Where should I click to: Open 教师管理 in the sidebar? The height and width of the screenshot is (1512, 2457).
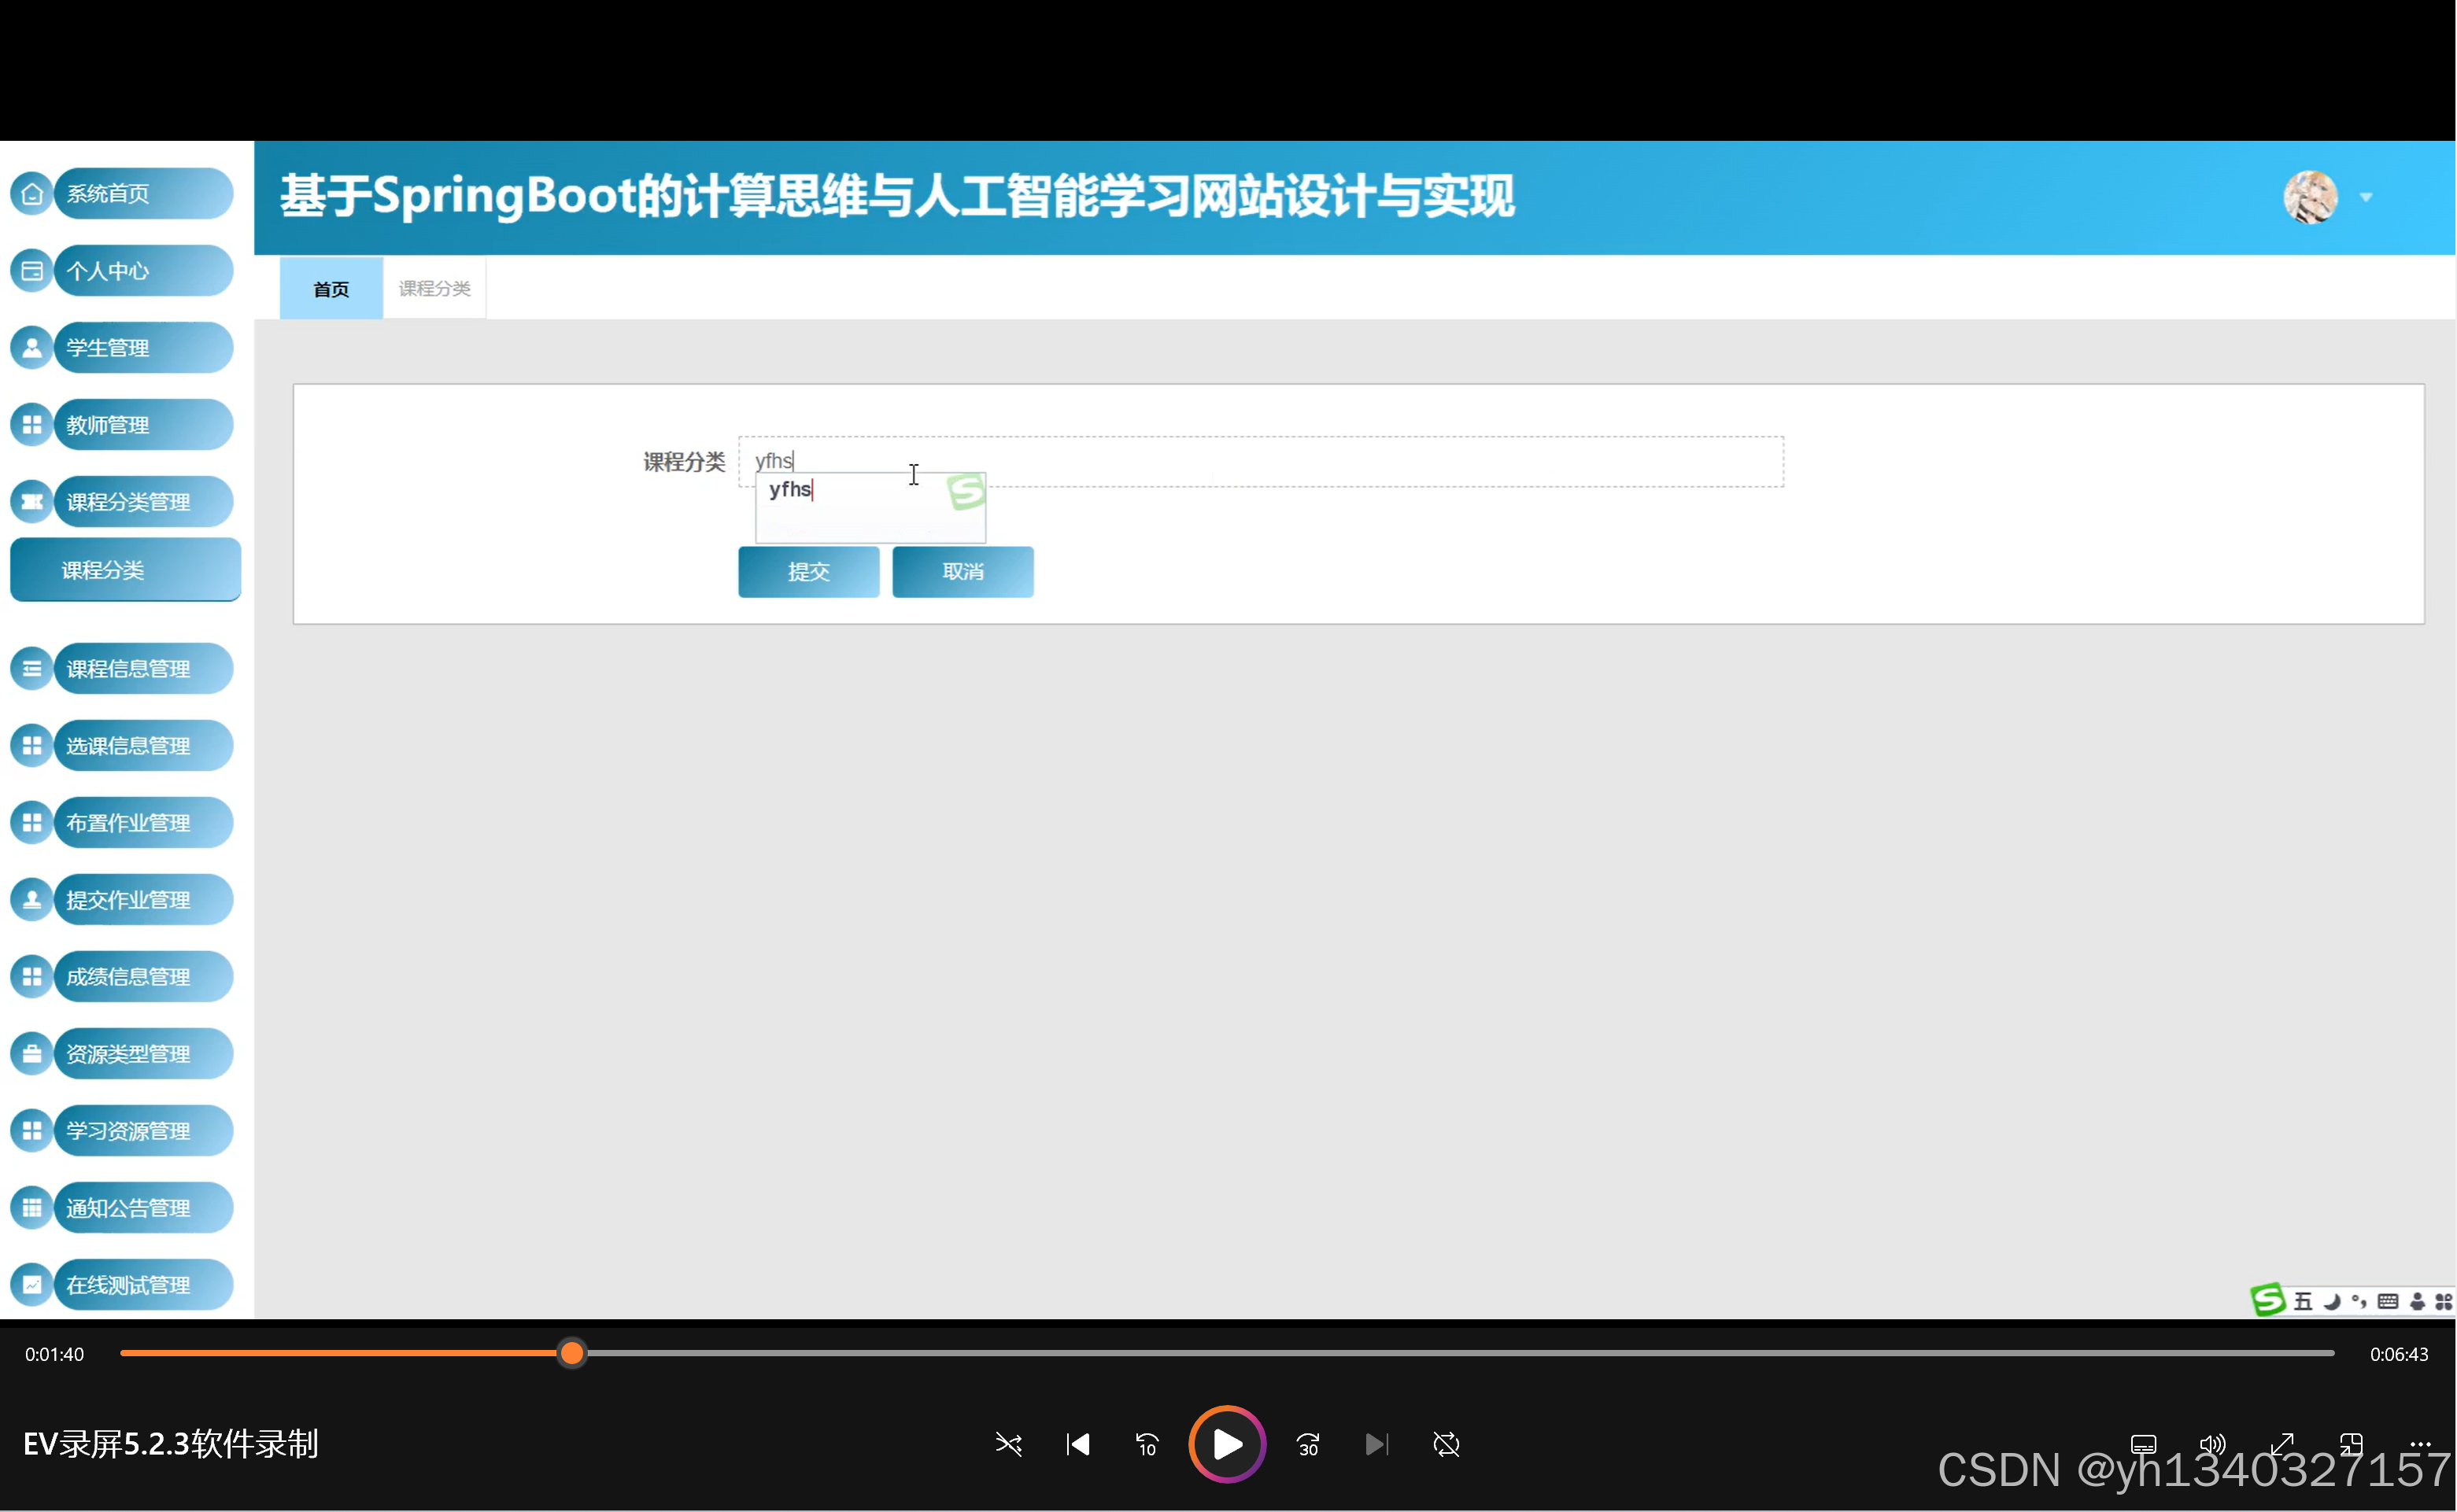(x=143, y=425)
